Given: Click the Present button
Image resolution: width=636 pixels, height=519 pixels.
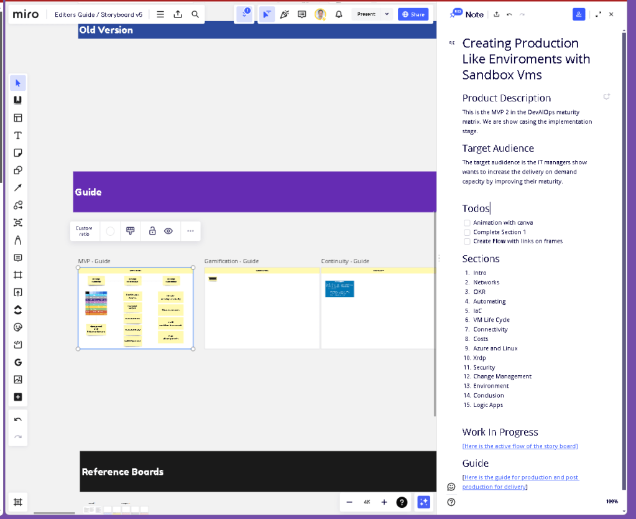Looking at the screenshot, I should coord(366,14).
